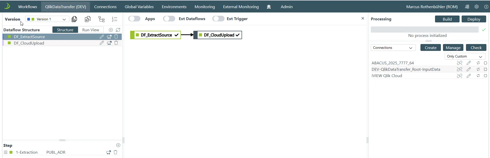Click the copy version icon beside Version dropdown
Image resolution: width=490 pixels, height=158 pixels.
coord(74,19)
